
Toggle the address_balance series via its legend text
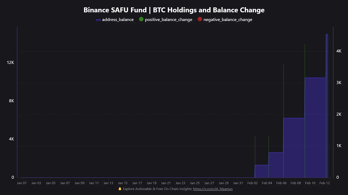118,20
